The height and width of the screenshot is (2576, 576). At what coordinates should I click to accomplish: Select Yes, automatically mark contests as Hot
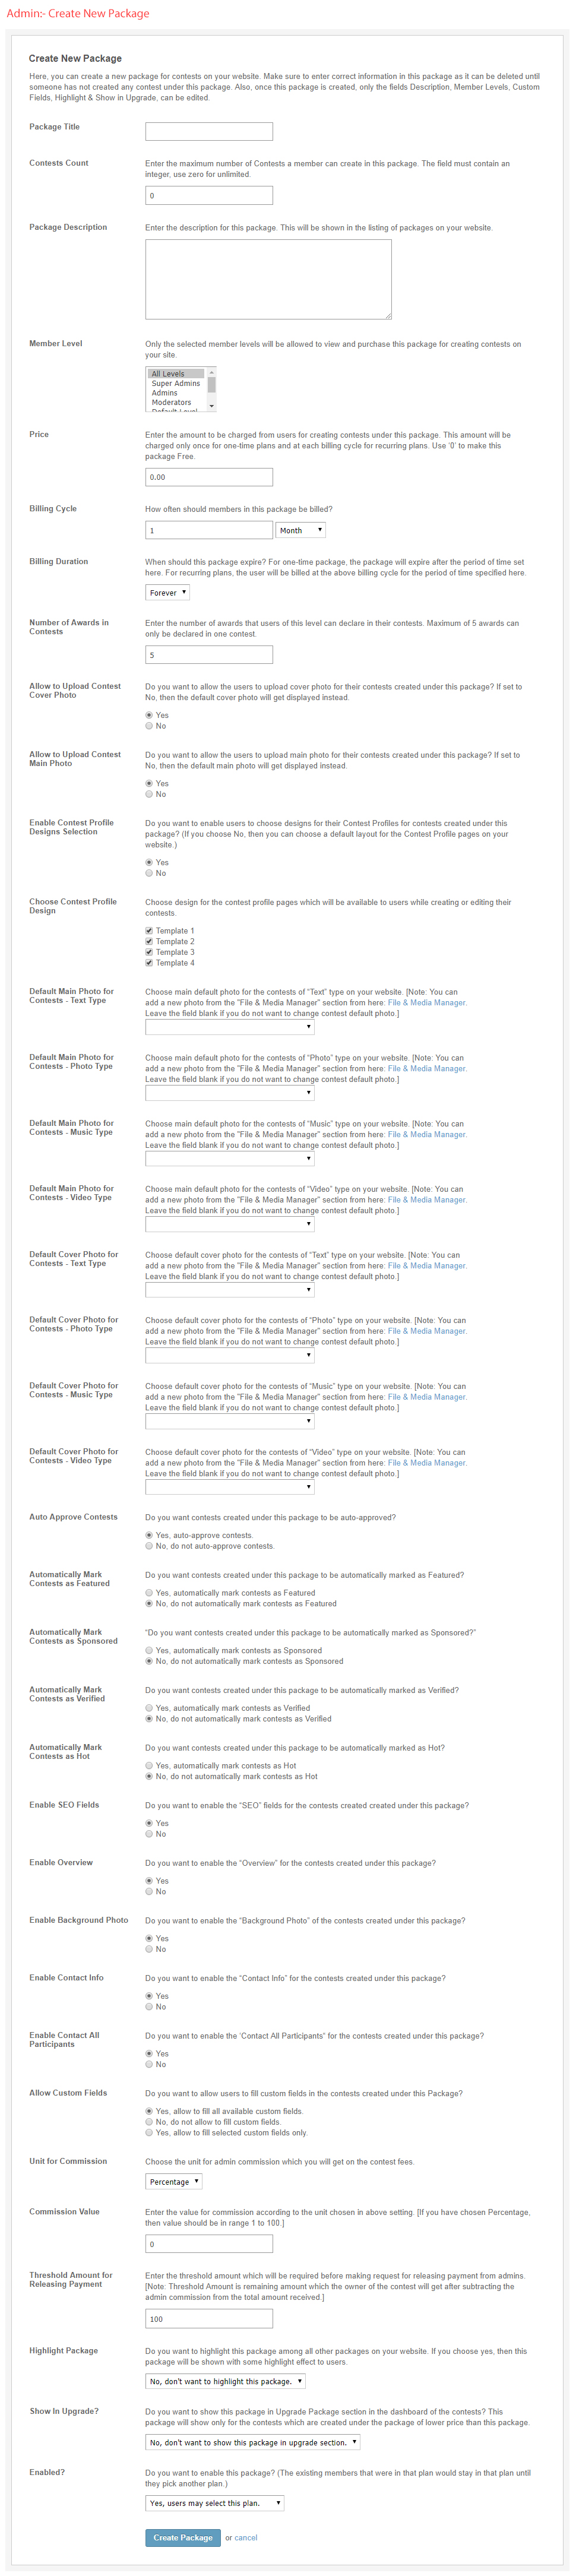click(149, 1766)
